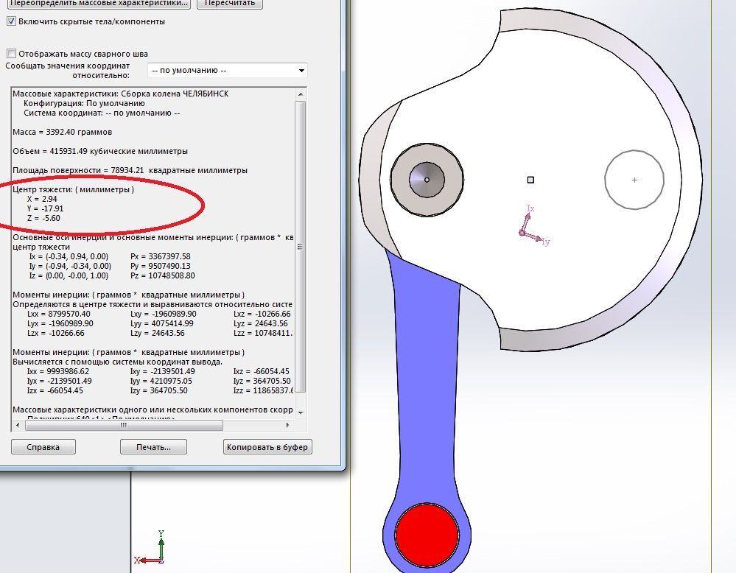
Task: Click the up arrow of results scrollbar
Action: pos(300,94)
